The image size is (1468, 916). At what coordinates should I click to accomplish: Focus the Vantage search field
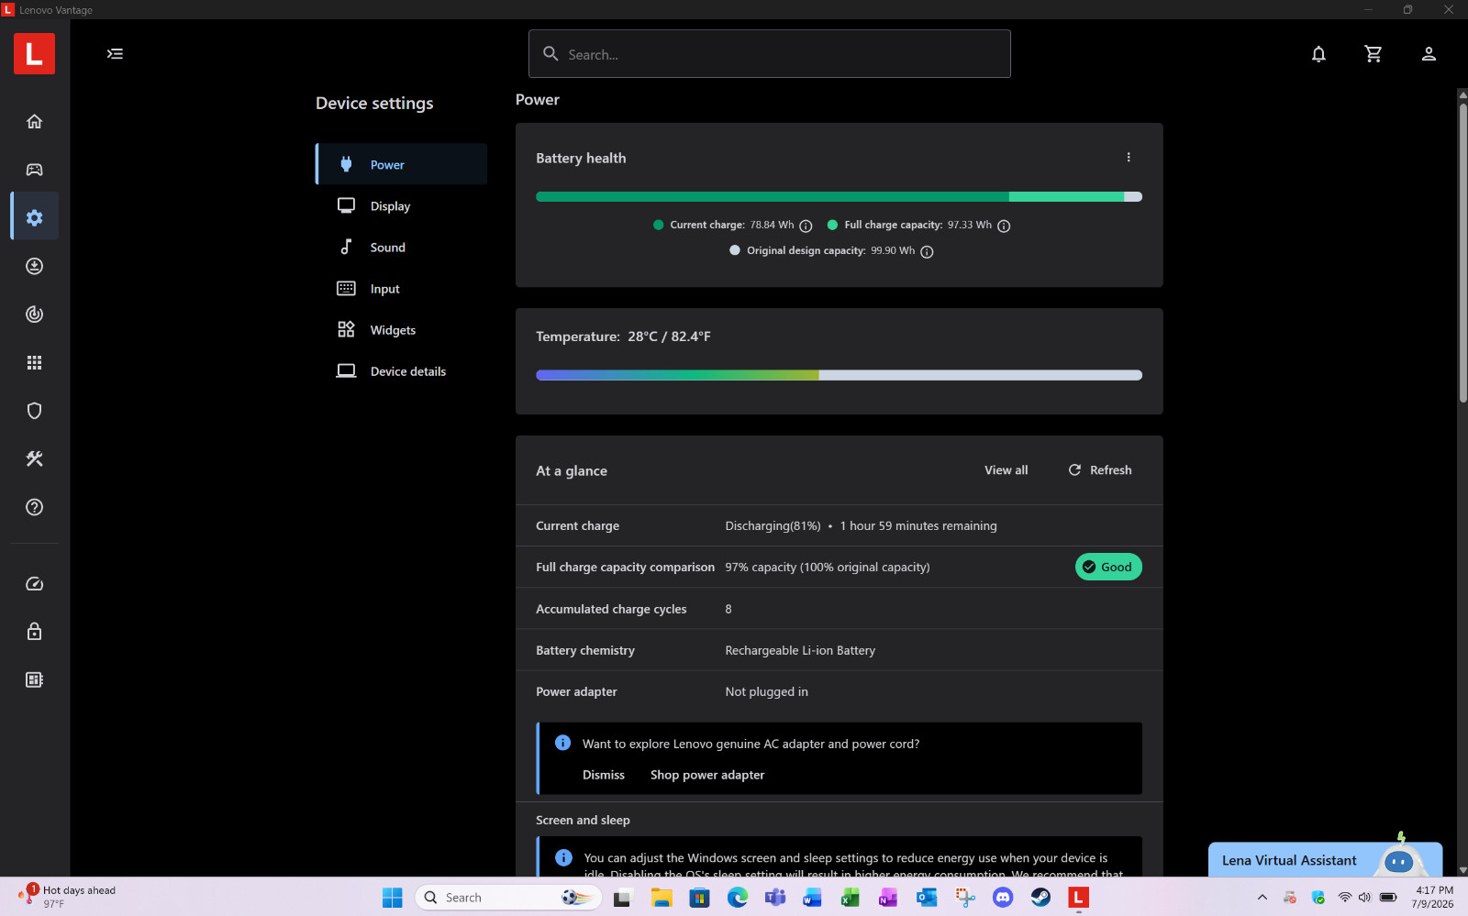(770, 54)
